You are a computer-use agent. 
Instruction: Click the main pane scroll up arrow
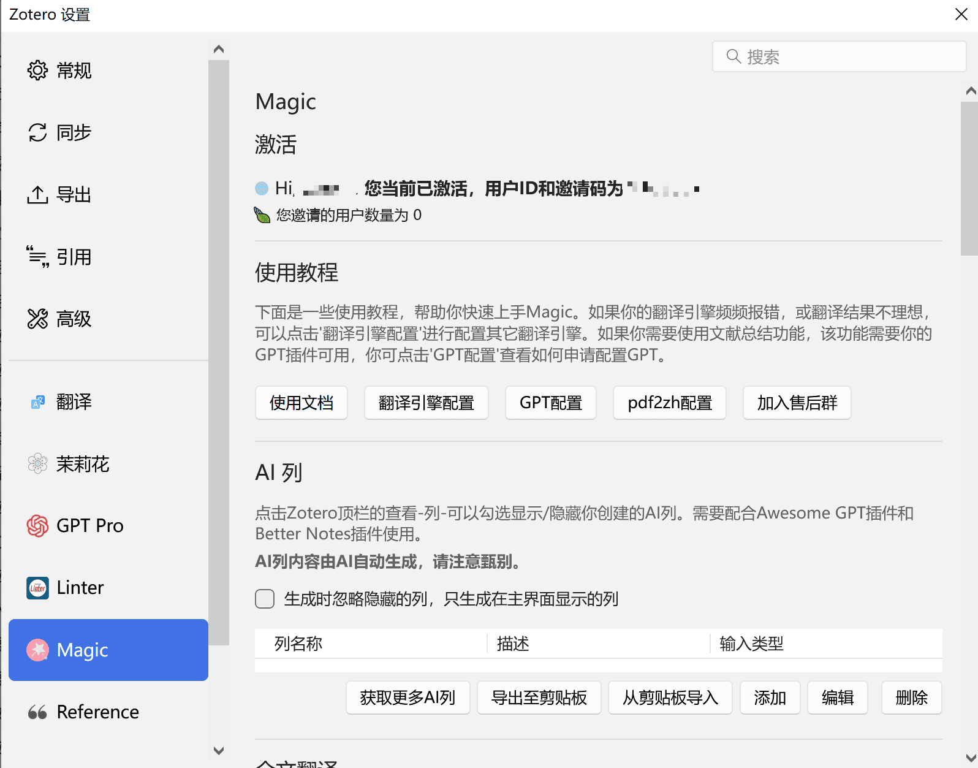tap(971, 91)
